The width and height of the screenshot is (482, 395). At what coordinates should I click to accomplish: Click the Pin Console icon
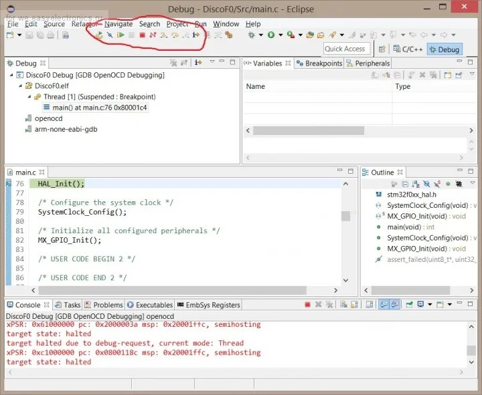point(409,305)
